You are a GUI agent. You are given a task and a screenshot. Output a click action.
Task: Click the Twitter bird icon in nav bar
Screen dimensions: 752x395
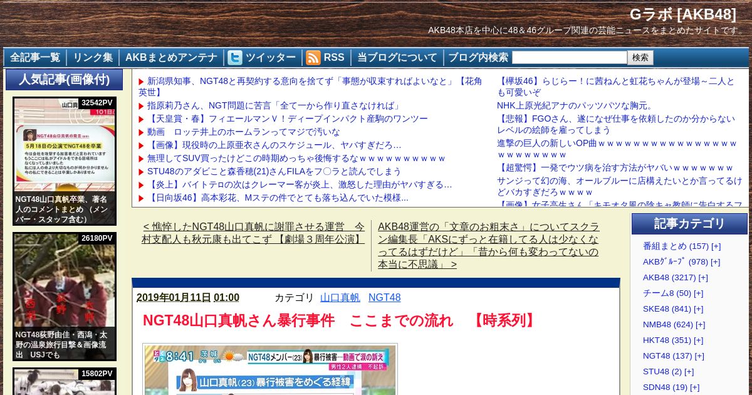tap(235, 58)
